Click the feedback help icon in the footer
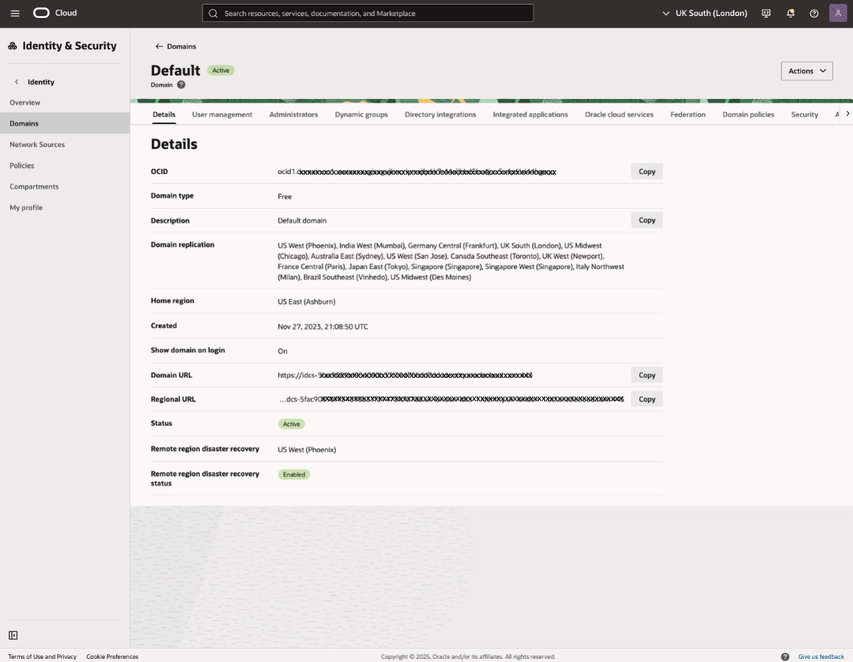This screenshot has height=662, width=853. click(x=785, y=656)
